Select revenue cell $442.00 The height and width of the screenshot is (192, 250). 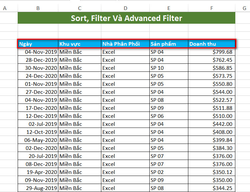(212, 124)
